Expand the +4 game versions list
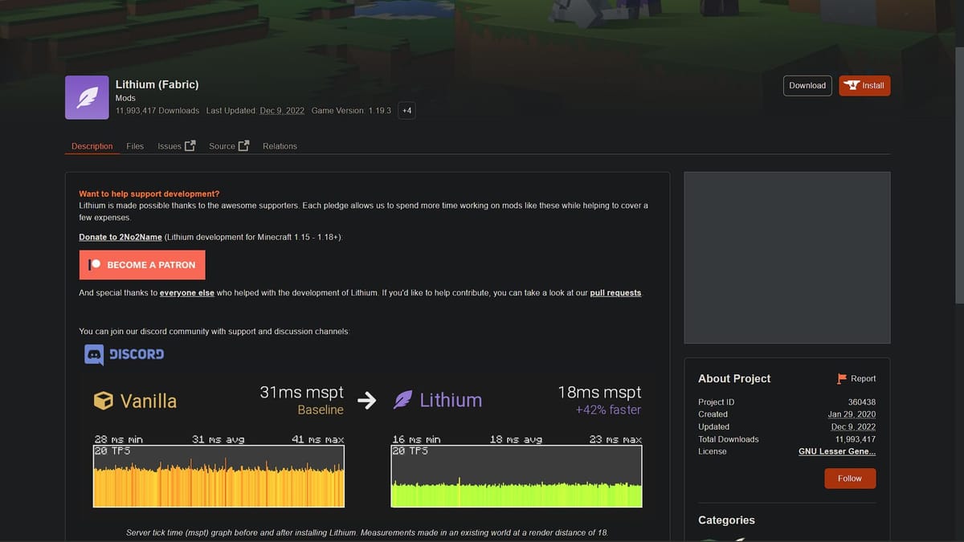Screen dimensions: 964x542 (x=406, y=111)
